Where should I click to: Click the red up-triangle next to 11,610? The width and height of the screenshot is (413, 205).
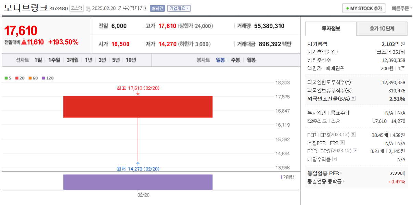click(24, 42)
